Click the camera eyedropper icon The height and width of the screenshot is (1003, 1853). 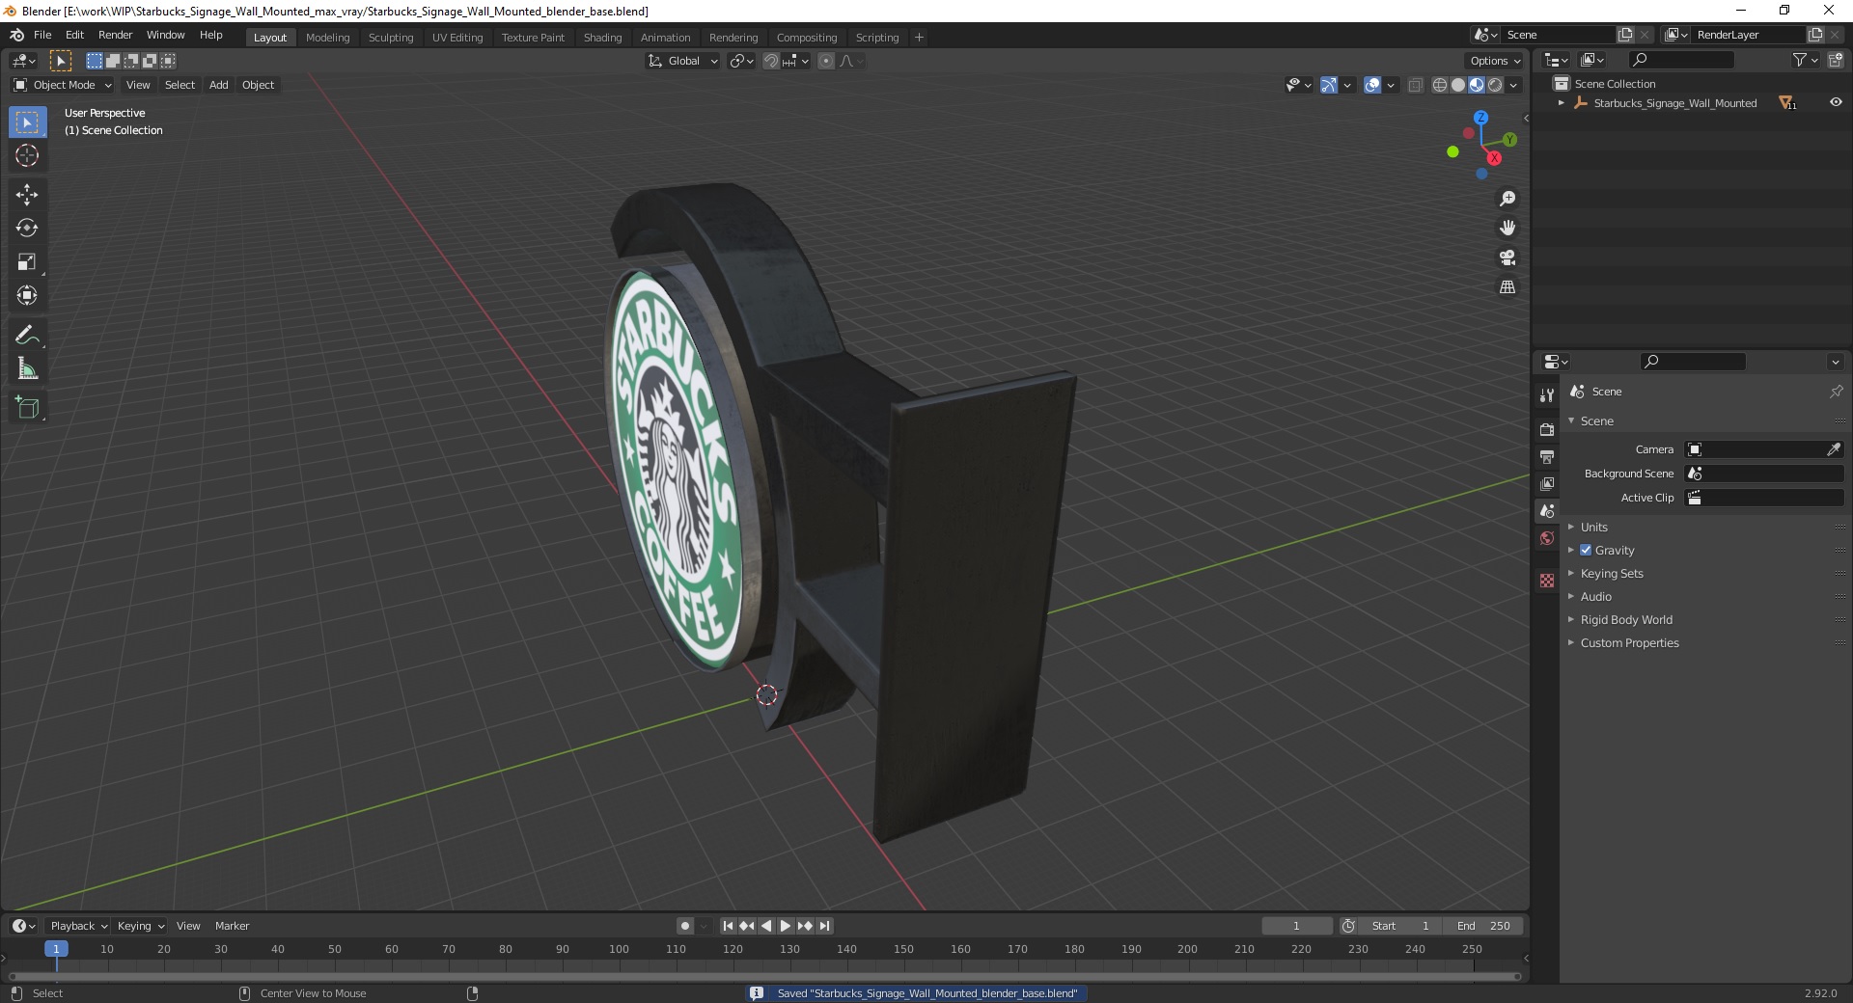tap(1834, 449)
